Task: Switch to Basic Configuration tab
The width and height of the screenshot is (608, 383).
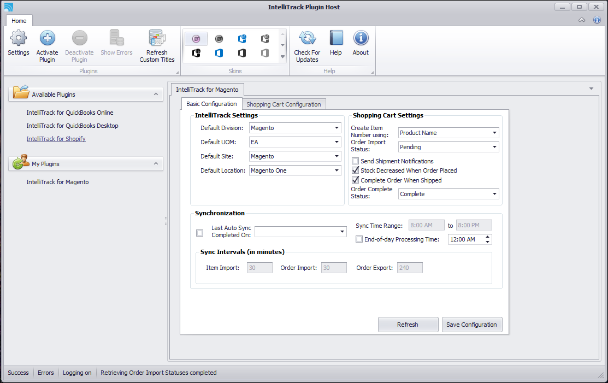Action: pyautogui.click(x=211, y=104)
